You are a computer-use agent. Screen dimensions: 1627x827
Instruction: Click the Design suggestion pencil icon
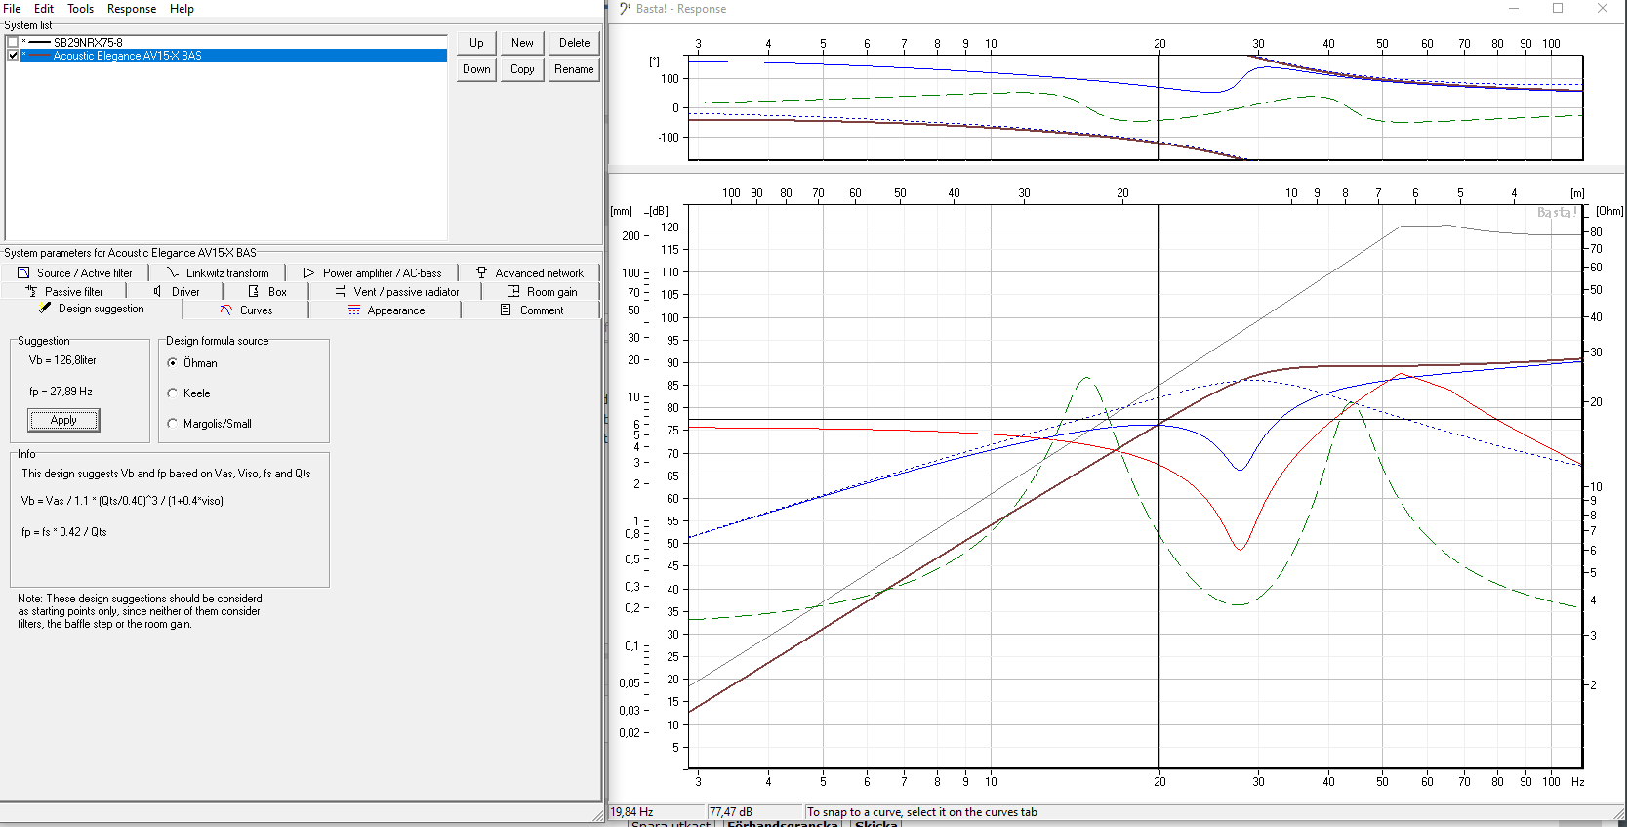45,308
